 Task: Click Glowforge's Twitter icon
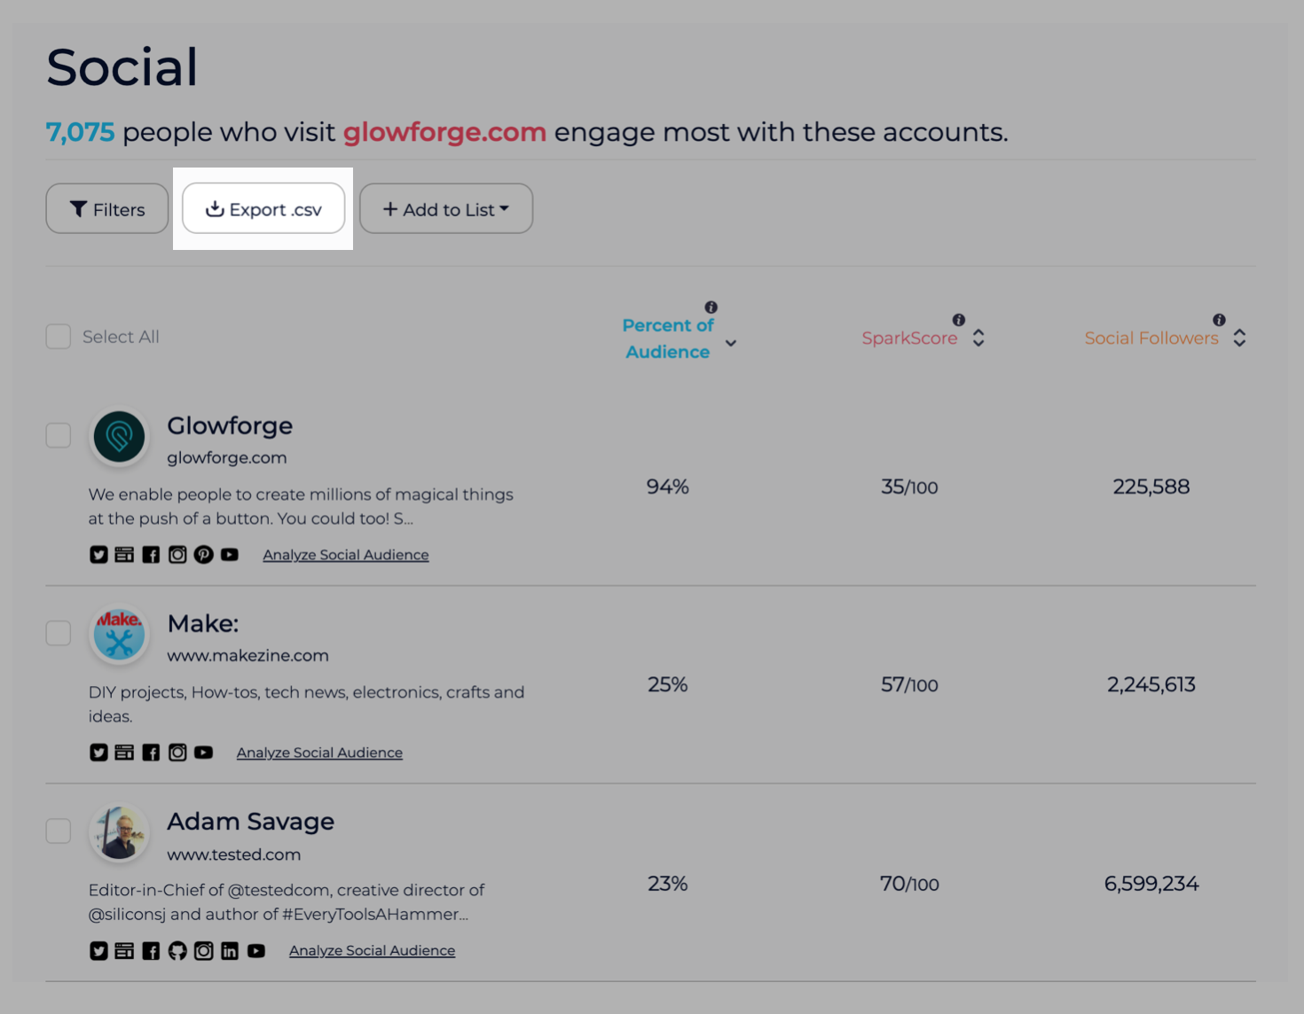click(x=98, y=555)
